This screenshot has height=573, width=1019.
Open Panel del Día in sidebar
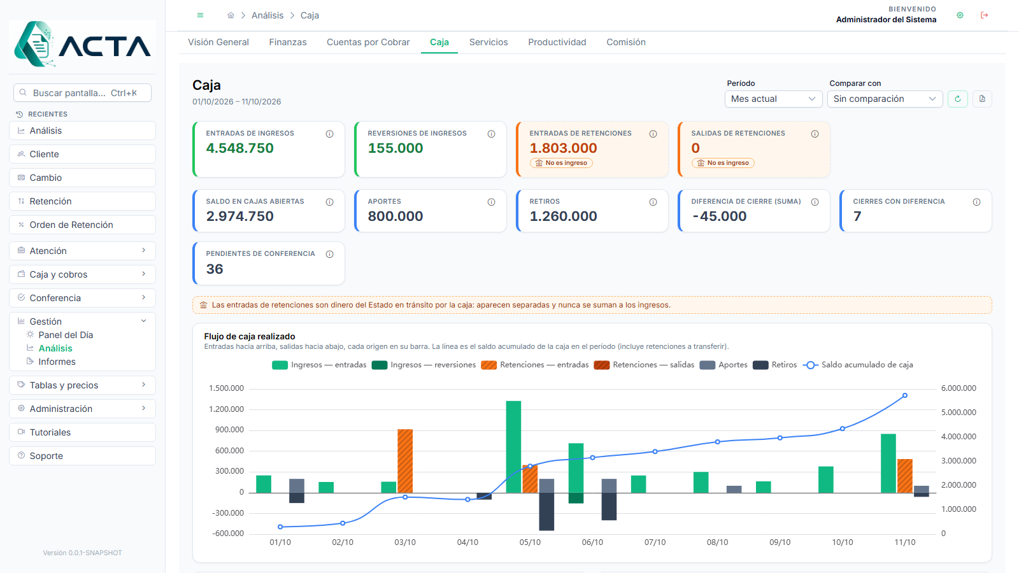coord(66,335)
